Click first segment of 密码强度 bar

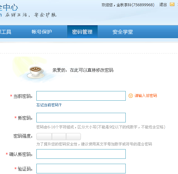click(x=44, y=137)
